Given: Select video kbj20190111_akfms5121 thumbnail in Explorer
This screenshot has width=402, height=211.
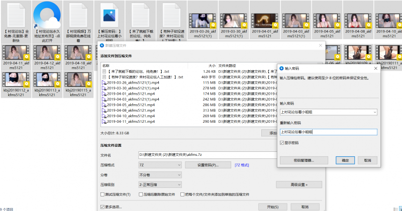Looking at the screenshot, I should (x=389, y=53).
